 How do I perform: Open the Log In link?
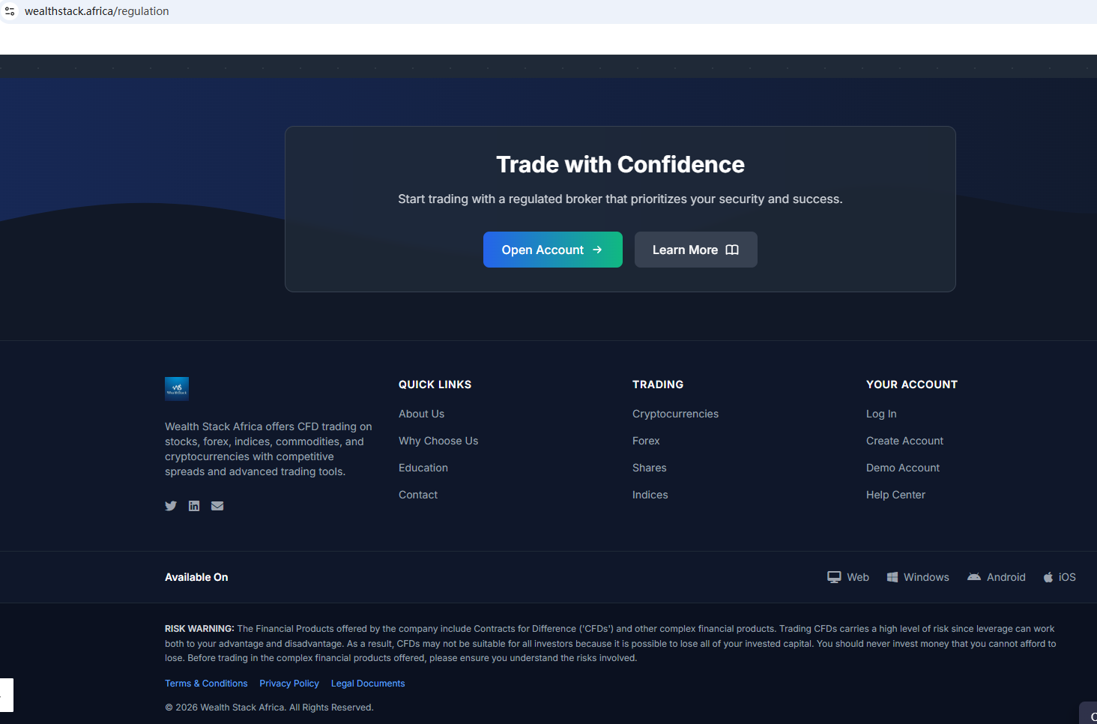click(x=881, y=414)
